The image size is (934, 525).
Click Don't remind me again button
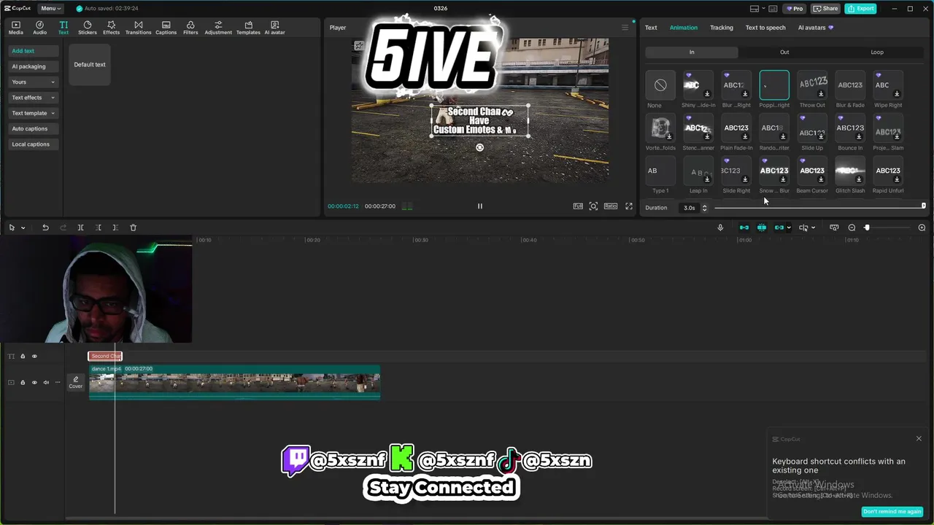(892, 512)
